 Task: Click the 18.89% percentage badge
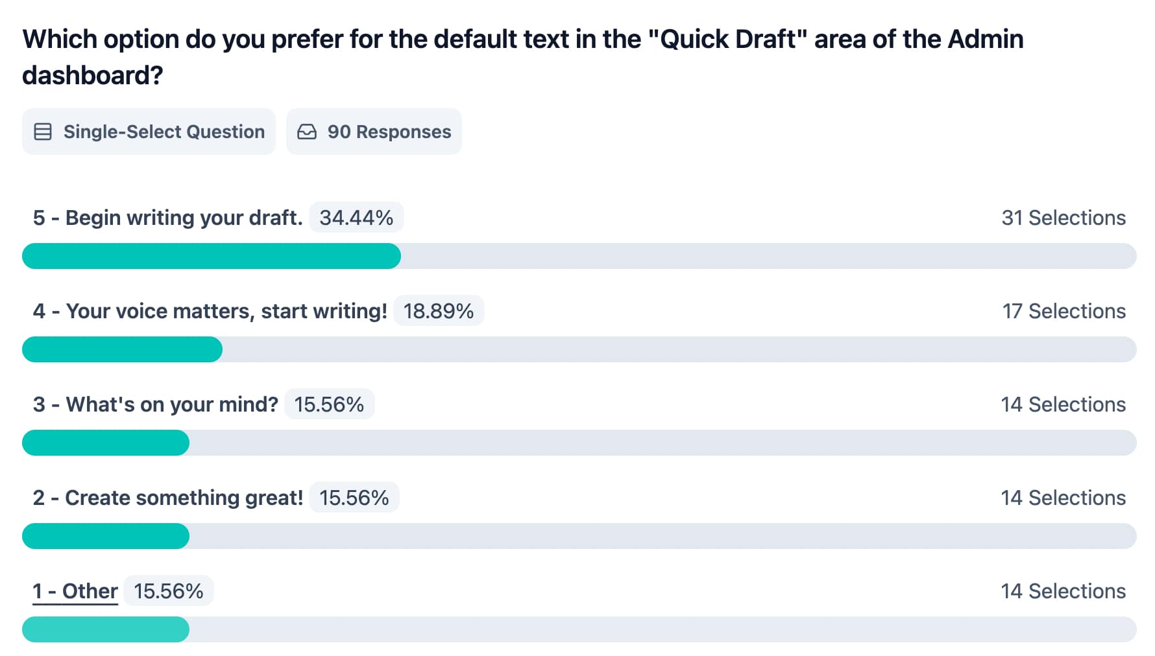coord(439,311)
